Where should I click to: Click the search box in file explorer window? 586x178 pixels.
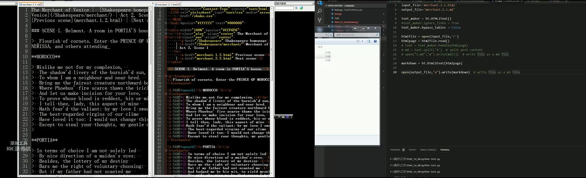point(356,35)
